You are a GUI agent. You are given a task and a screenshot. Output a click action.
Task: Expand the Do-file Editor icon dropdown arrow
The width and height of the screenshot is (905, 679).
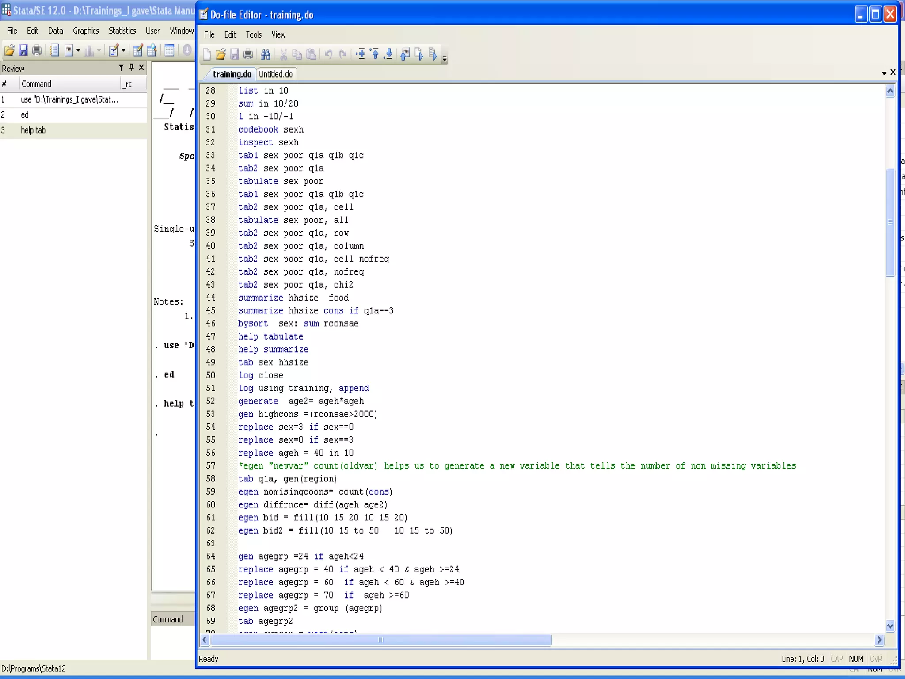(123, 50)
